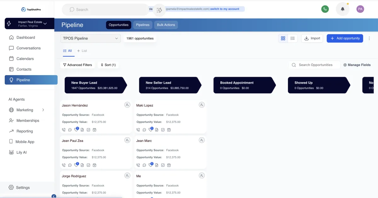Viewport: 378px width, 198px height.
Task: Click New Buyer Lead stage header
Action: coord(96,85)
